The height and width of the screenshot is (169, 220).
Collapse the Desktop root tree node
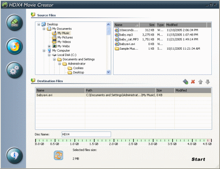pos(39,24)
